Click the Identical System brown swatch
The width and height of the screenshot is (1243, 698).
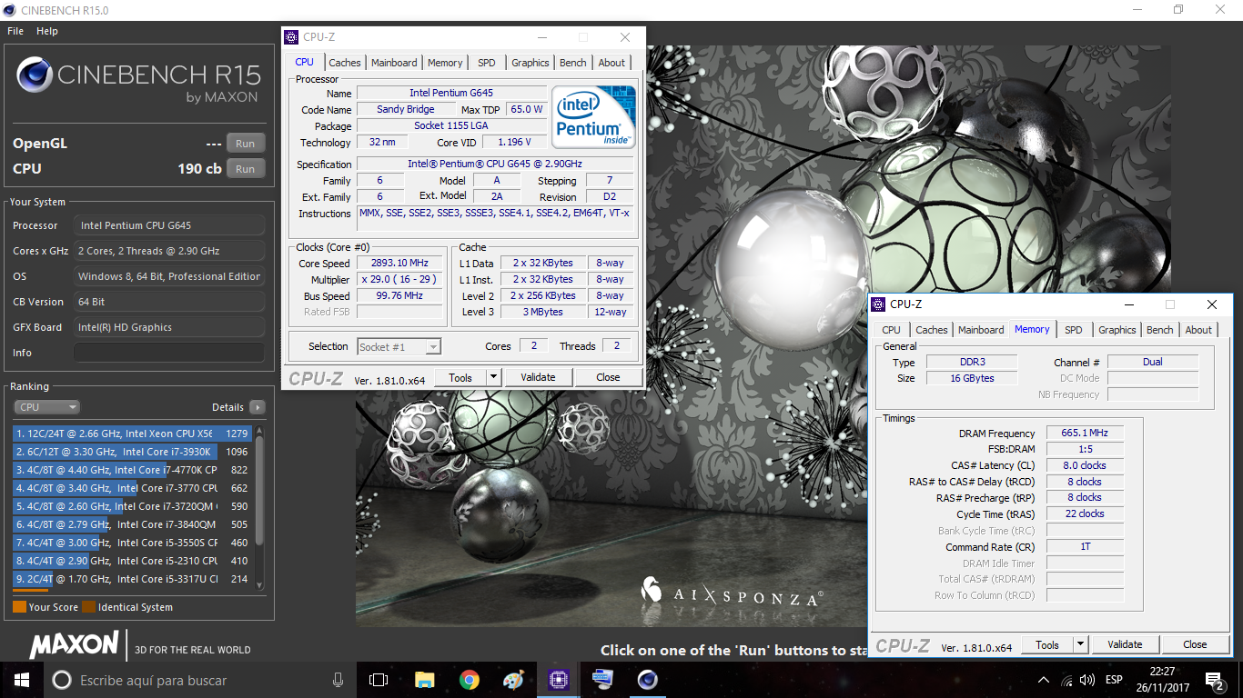(88, 607)
